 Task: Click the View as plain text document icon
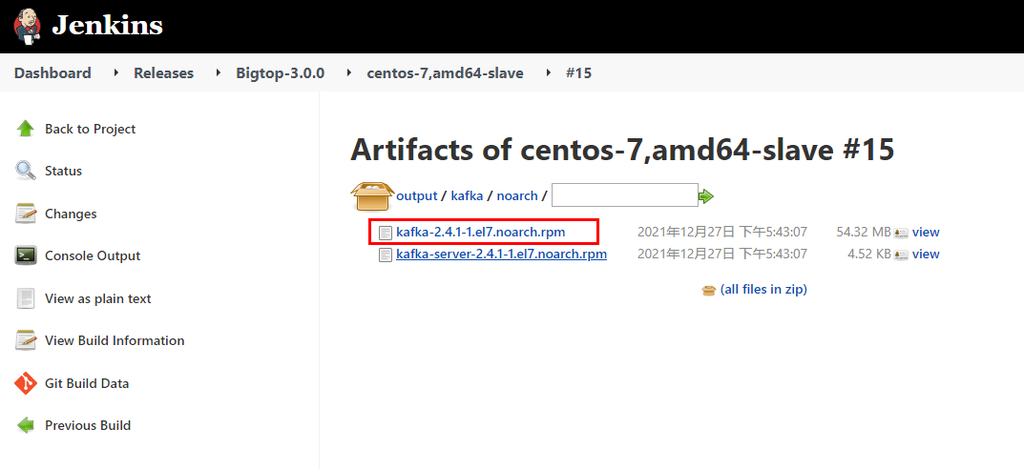(26, 298)
